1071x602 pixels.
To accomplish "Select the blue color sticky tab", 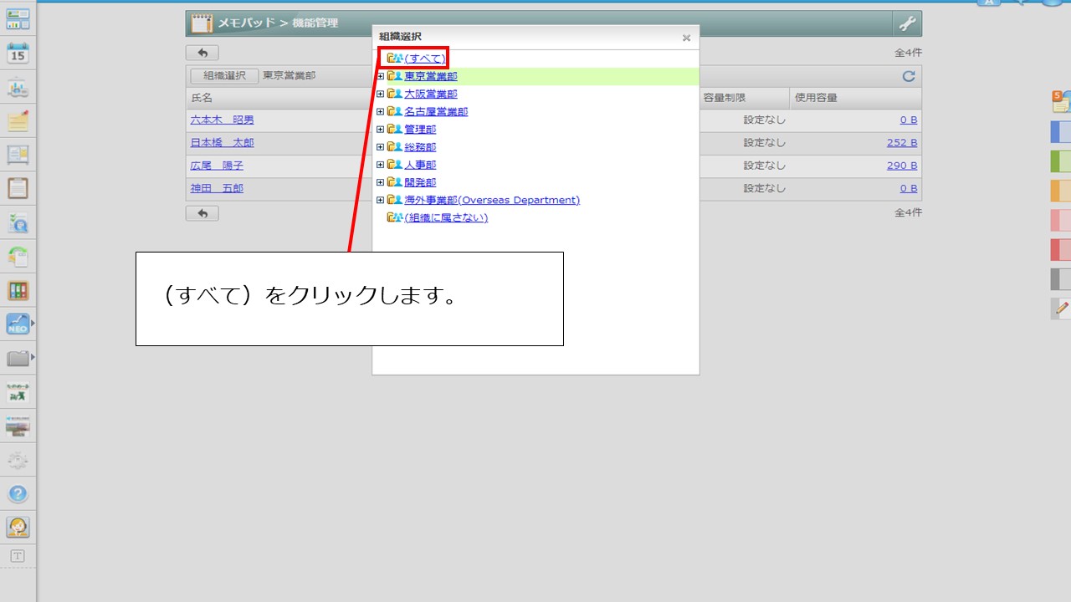I will 1060,132.
